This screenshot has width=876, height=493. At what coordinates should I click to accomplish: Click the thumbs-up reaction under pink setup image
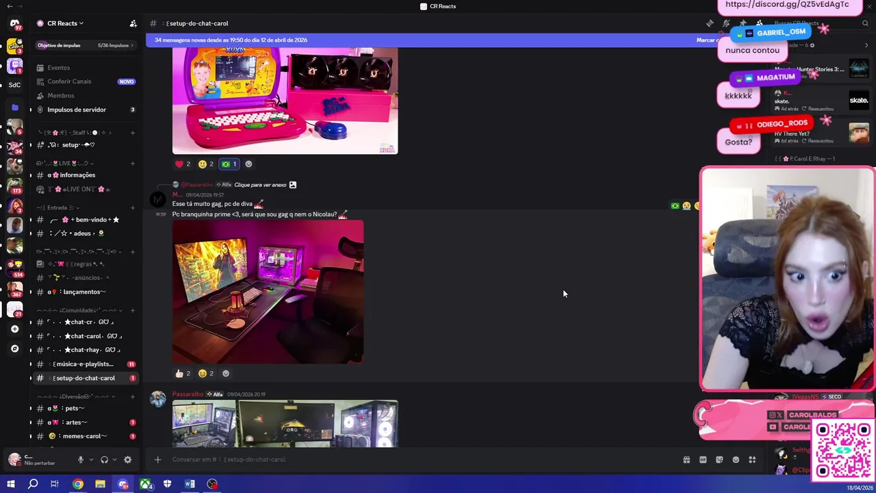[x=183, y=373]
